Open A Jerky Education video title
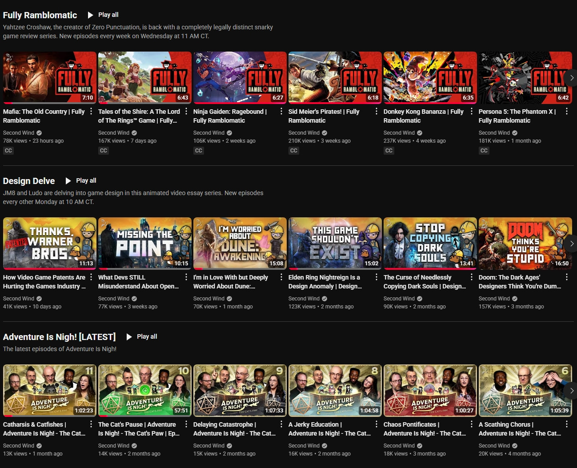 point(330,429)
